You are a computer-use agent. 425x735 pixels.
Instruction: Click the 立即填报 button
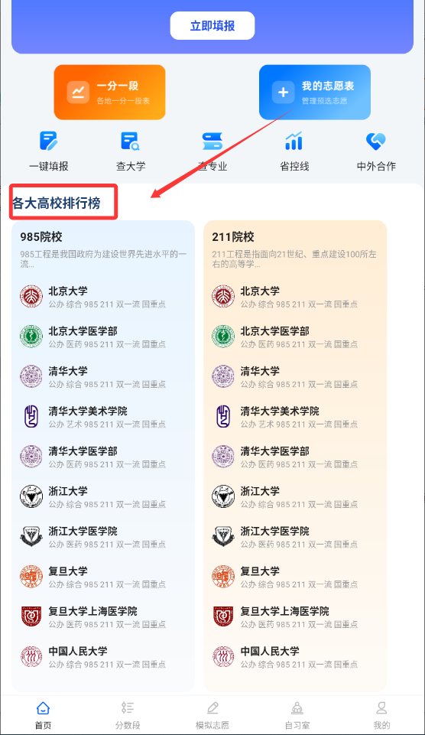pyautogui.click(x=212, y=26)
